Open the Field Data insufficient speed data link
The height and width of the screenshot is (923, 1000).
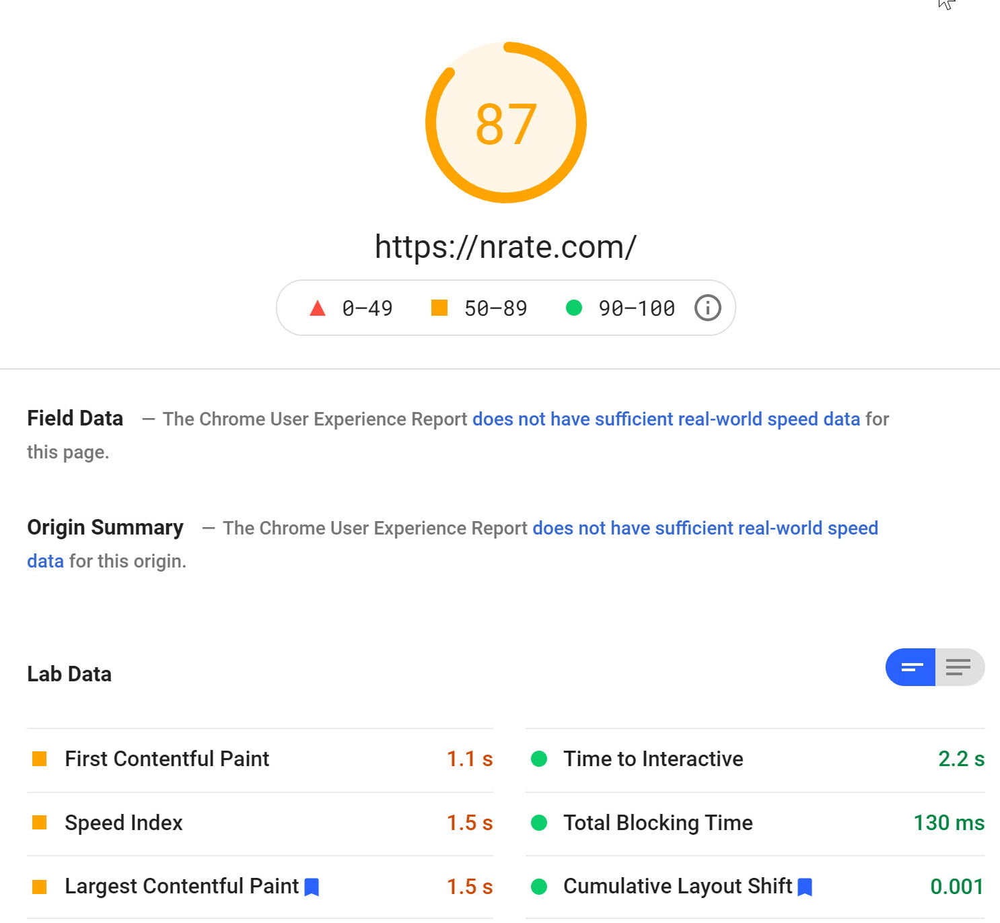click(666, 419)
